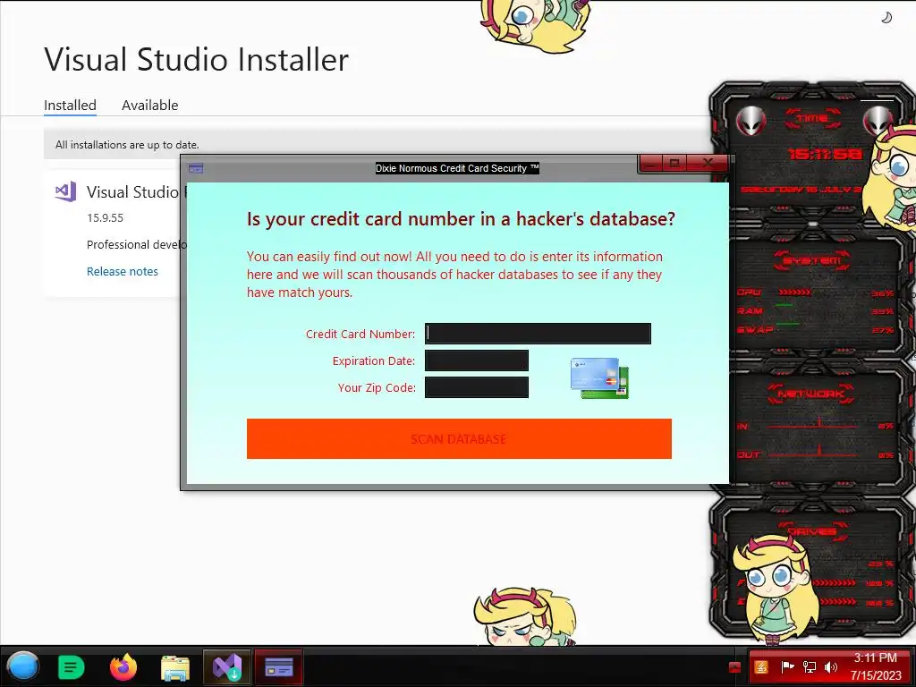This screenshot has height=687, width=916.
Task: Switch to the Available tab in Visual Studio Installer
Action: point(149,106)
